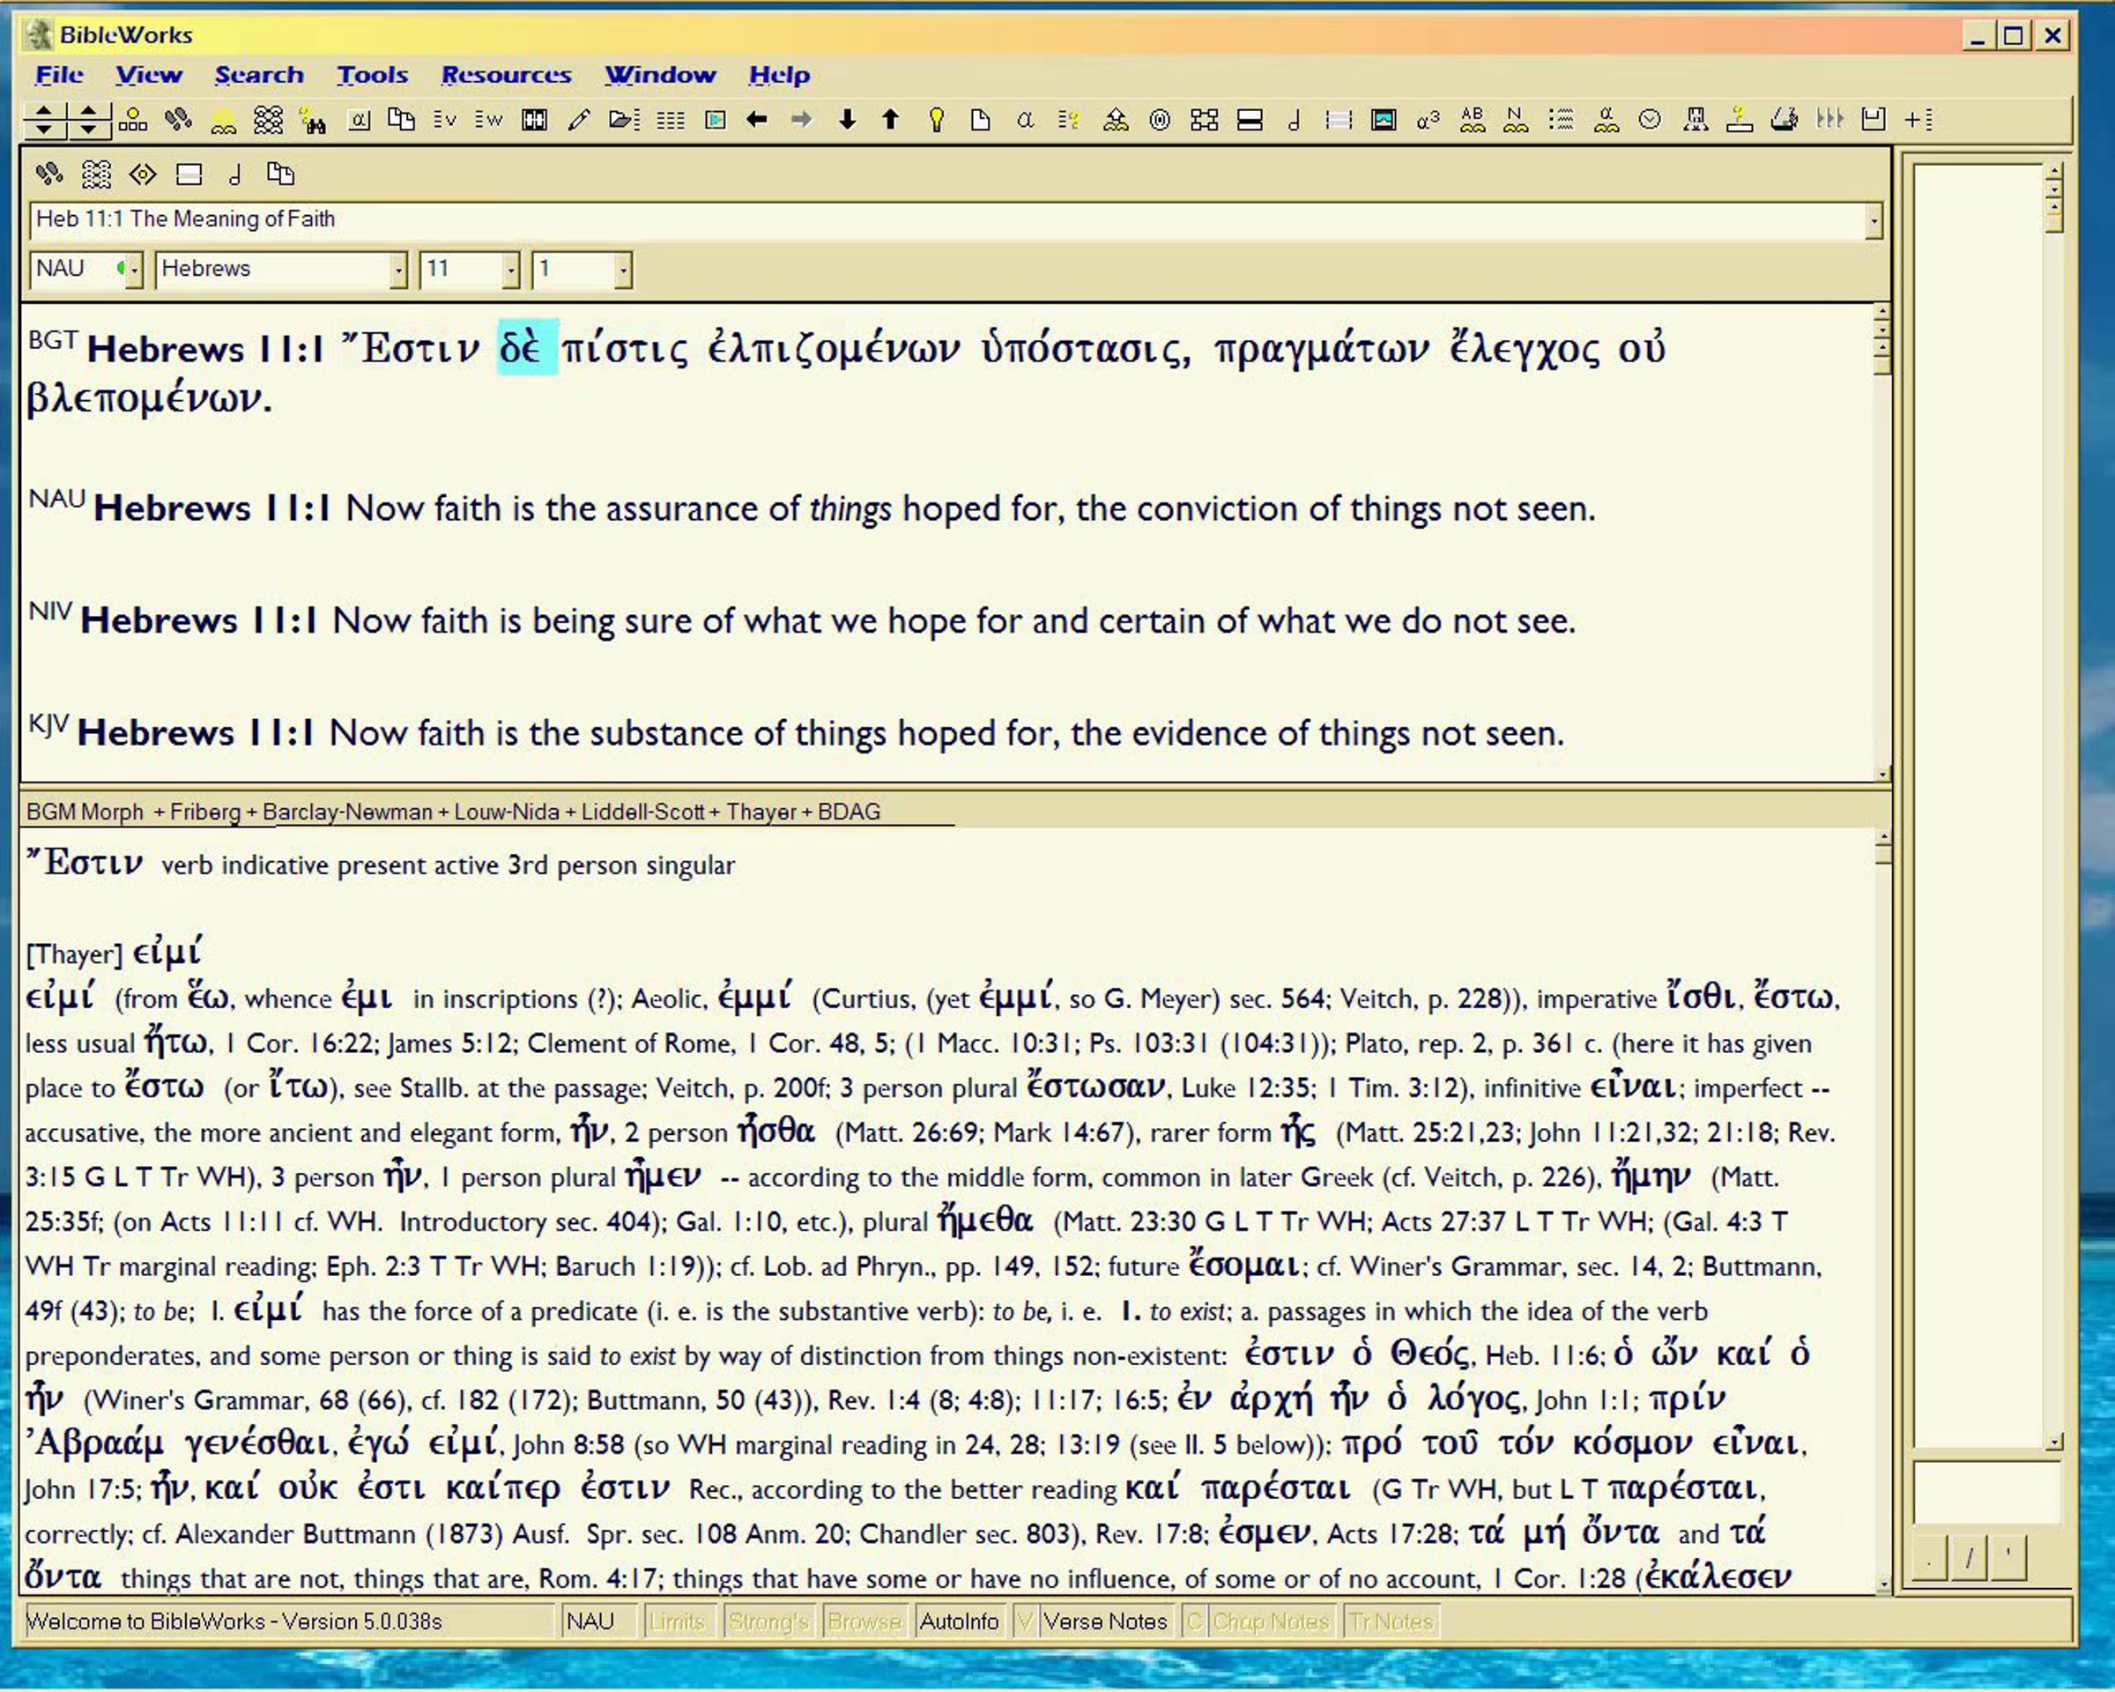Viewport: 2115px width, 1692px height.
Task: Click the 'BGM Morph + Friberg' lexicon header line
Action: click(x=453, y=811)
